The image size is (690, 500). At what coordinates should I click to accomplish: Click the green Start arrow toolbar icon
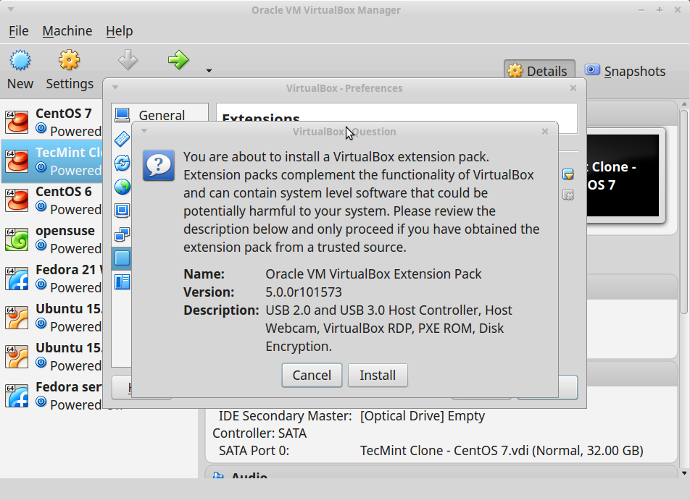(x=178, y=60)
